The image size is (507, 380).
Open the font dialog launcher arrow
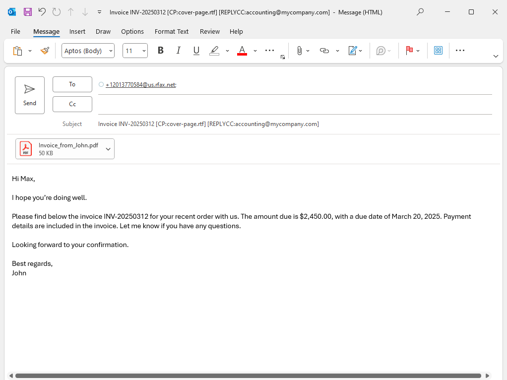coord(283,57)
